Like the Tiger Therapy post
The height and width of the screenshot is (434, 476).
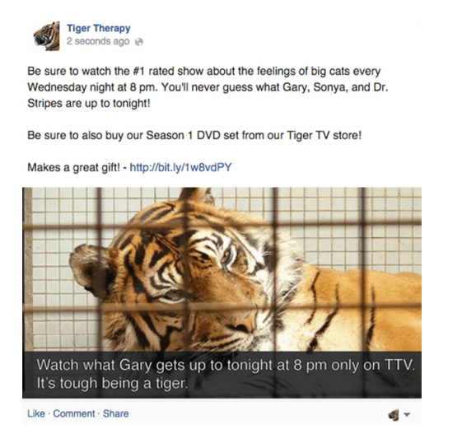(36, 413)
